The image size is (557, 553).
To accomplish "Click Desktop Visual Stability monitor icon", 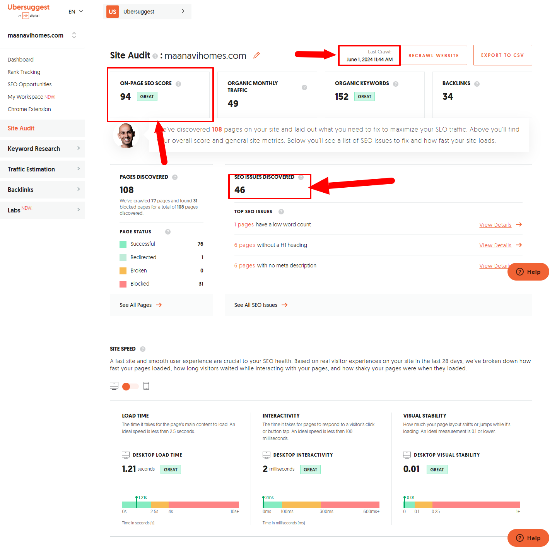I will point(407,455).
